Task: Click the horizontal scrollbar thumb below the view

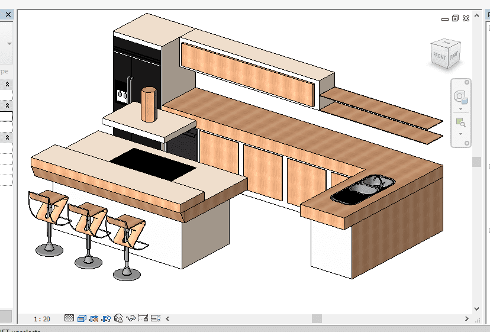Action: click(x=317, y=318)
